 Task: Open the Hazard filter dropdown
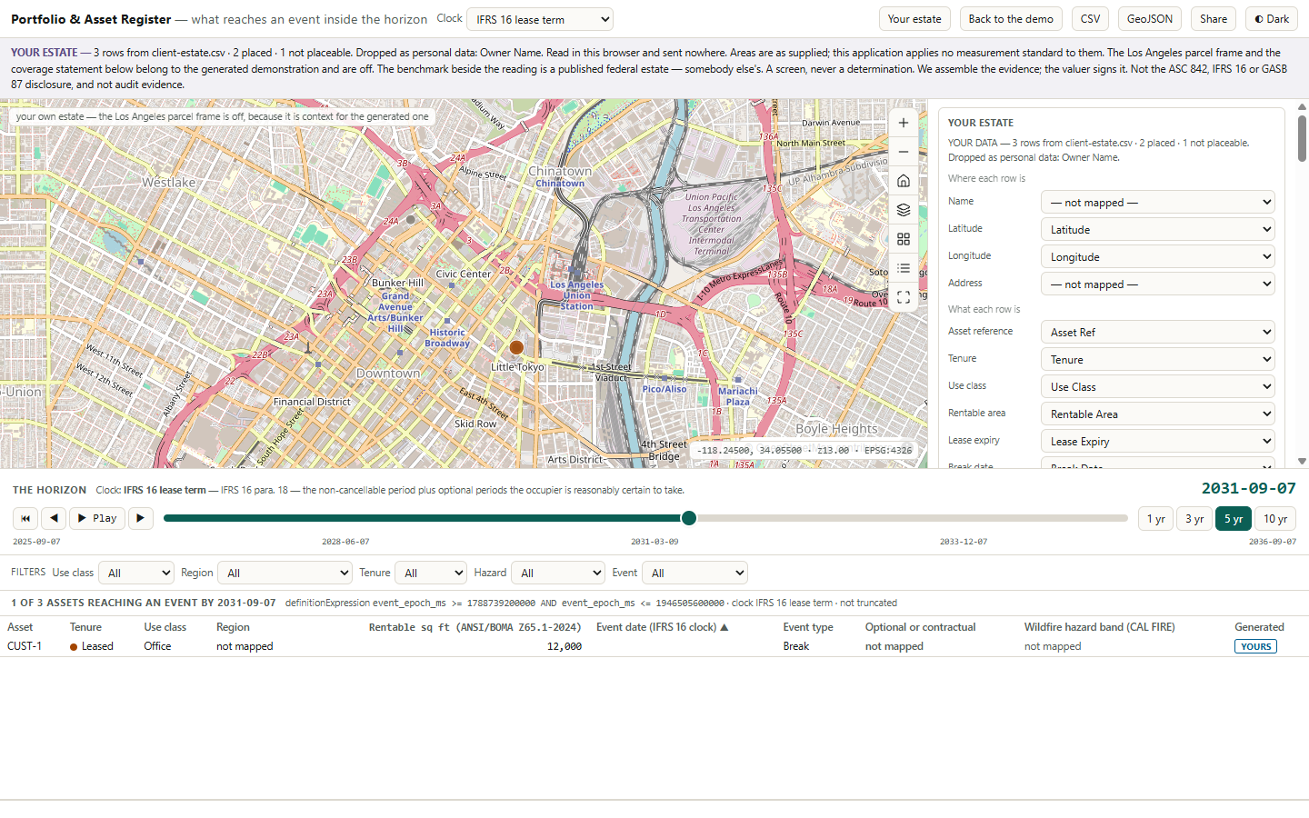click(x=557, y=574)
